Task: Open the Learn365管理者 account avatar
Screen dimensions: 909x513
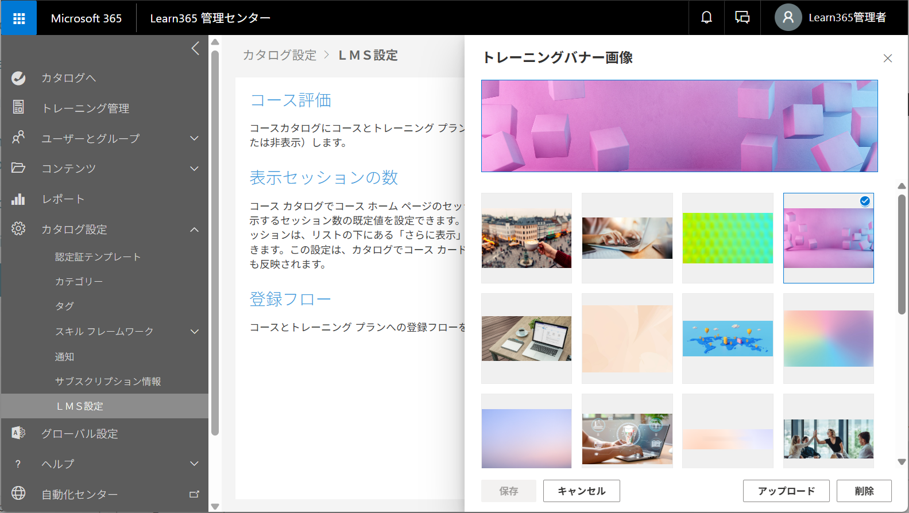Action: coord(788,18)
